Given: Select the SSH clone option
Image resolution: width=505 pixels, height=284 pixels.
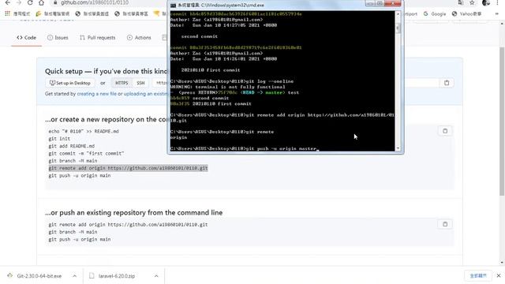Looking at the screenshot, I should point(140,83).
